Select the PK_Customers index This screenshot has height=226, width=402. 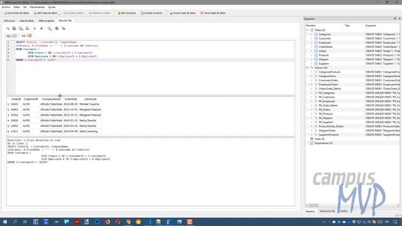click(x=327, y=97)
